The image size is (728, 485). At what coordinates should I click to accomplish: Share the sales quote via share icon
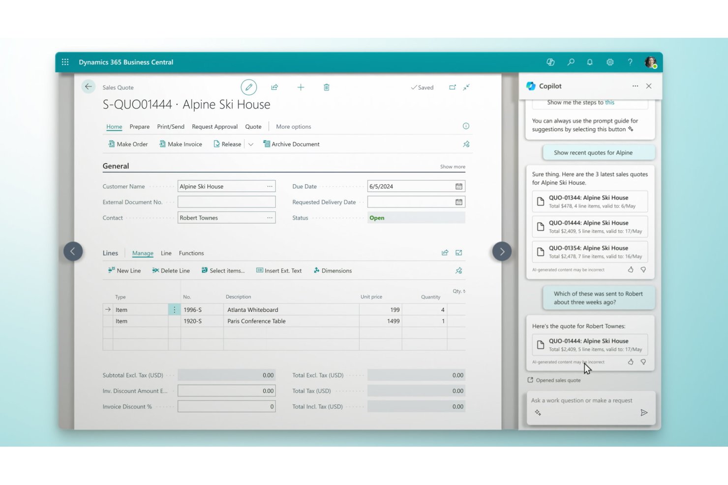274,87
